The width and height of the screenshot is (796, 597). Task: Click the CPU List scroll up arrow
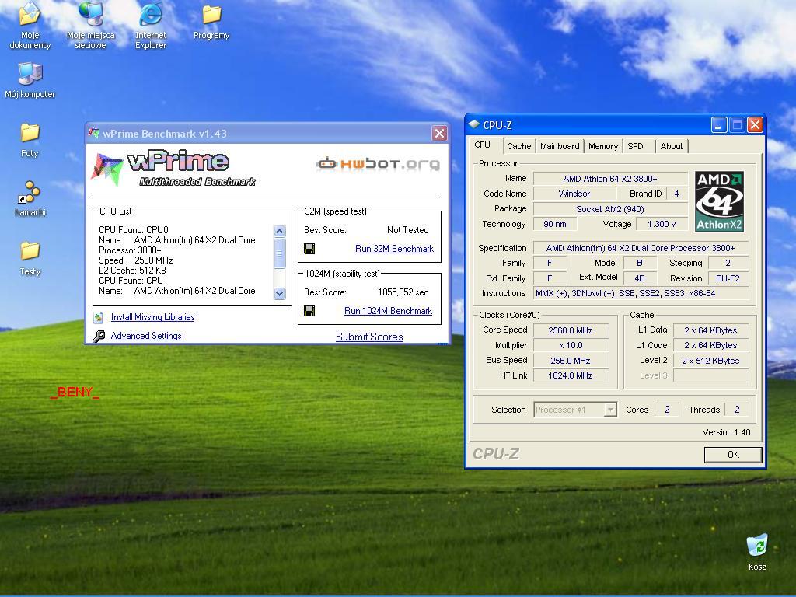click(279, 232)
